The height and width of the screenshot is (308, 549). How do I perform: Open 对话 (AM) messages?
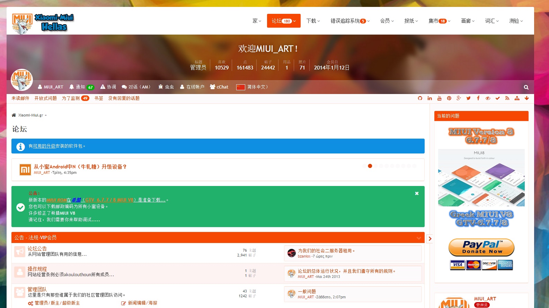(x=136, y=87)
